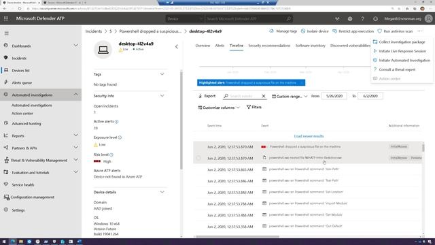Expand Evaluation and tutorials chevron
Viewport: 435px width, 245px height.
point(75,172)
